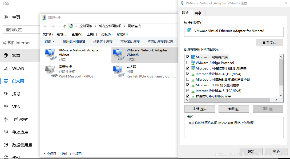Click the 网络连接 window title icon

[44, 18]
